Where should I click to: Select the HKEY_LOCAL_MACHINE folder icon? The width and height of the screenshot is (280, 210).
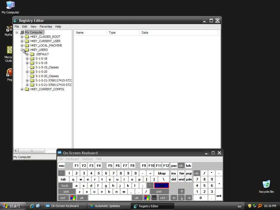(x=27, y=45)
